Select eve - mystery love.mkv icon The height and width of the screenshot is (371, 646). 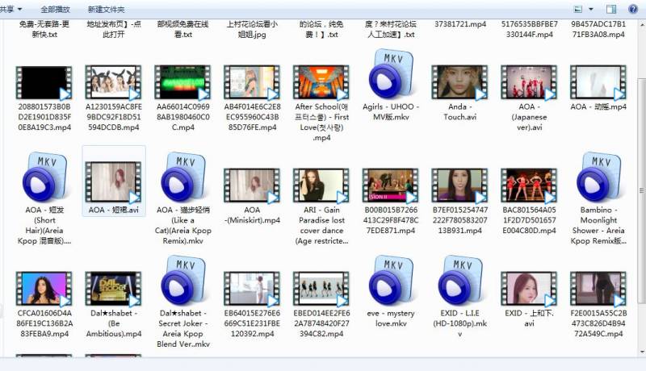[390, 281]
